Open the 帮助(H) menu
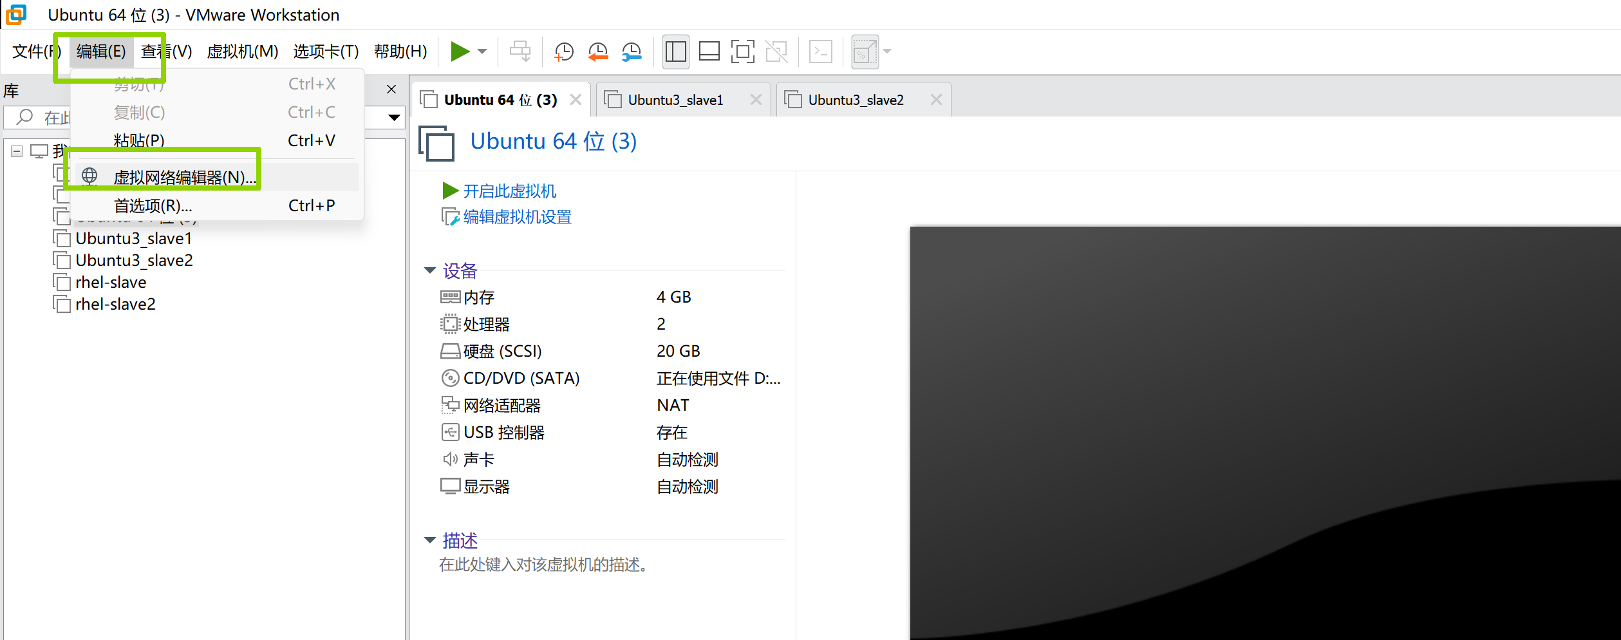Viewport: 1621px width, 640px height. (400, 51)
